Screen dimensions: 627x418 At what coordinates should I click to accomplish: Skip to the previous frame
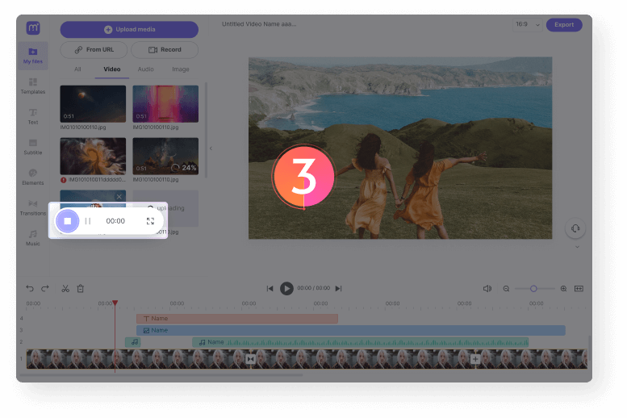[x=270, y=288]
